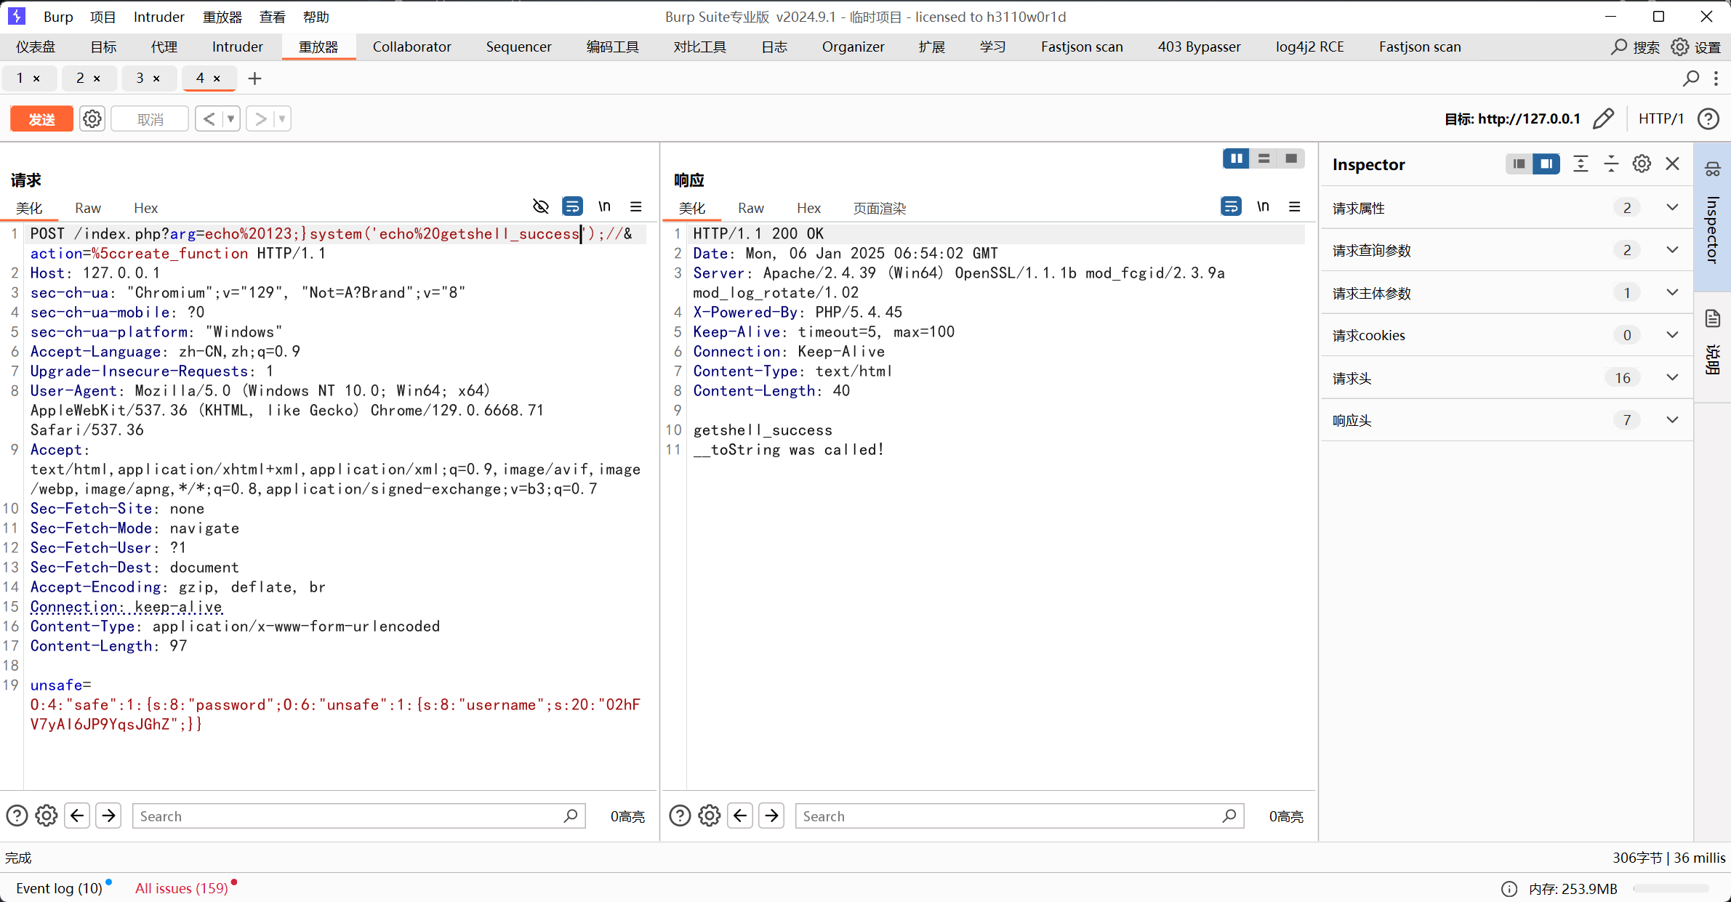This screenshot has height=902, width=1731.
Task: Open request history back dropdown arrow
Action: pos(230,118)
